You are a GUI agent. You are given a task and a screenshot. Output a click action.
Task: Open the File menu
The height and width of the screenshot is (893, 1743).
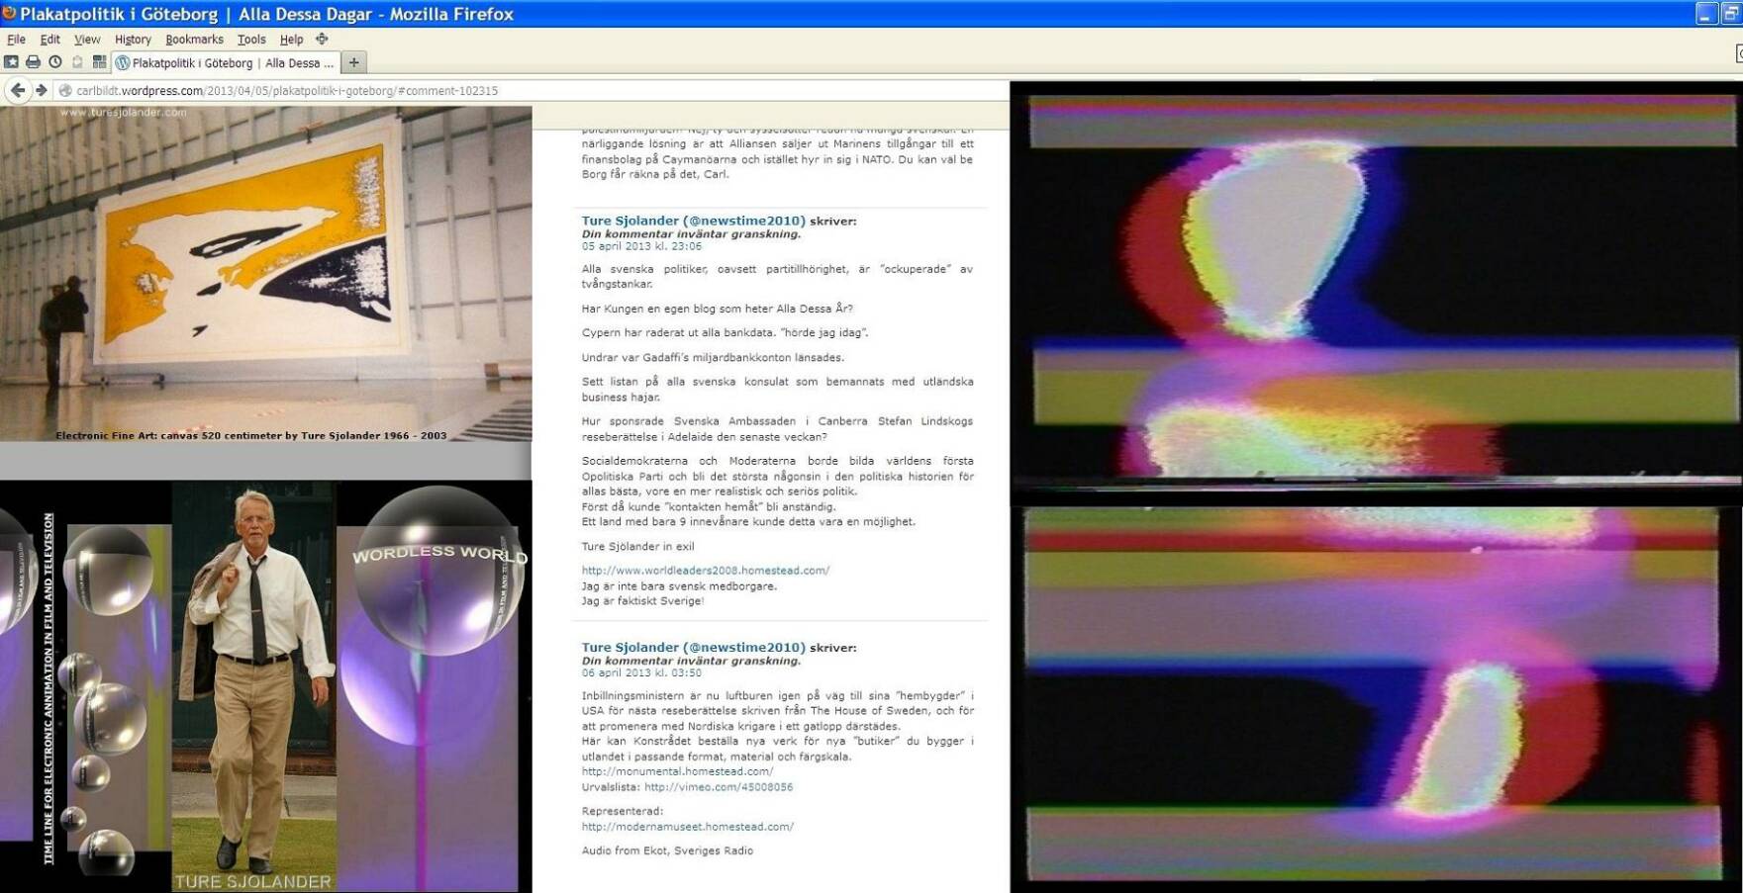[x=16, y=40]
